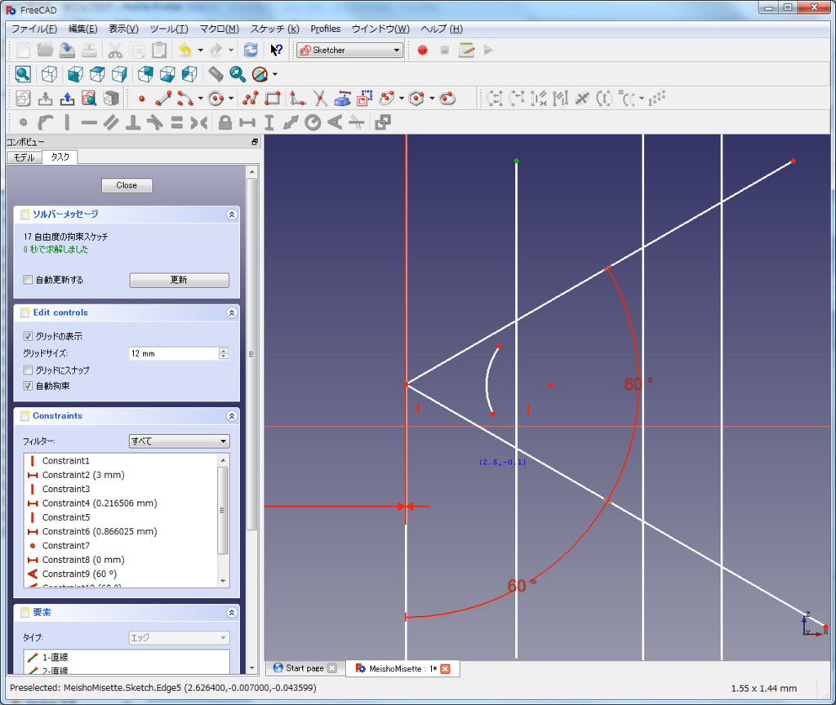This screenshot has height=705, width=836.
Task: Apply the Vertical constraint icon
Action: click(x=67, y=123)
